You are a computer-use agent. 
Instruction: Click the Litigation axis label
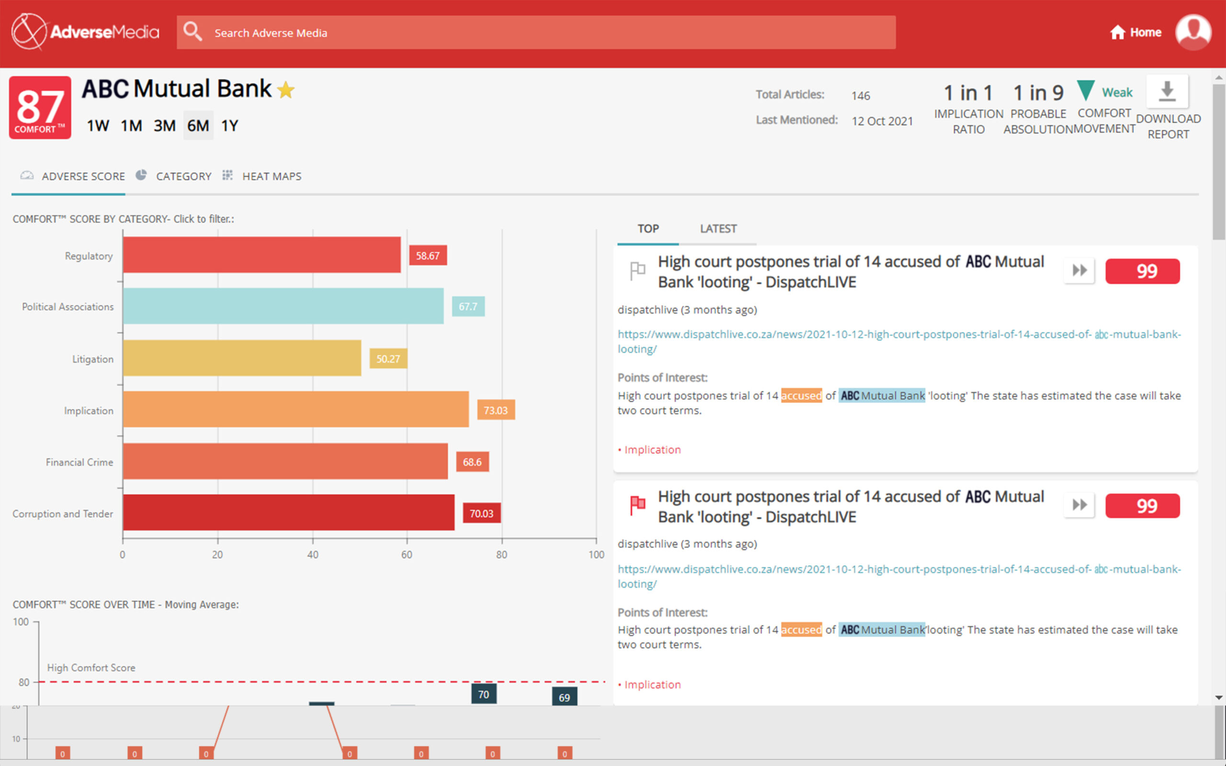[x=93, y=359]
